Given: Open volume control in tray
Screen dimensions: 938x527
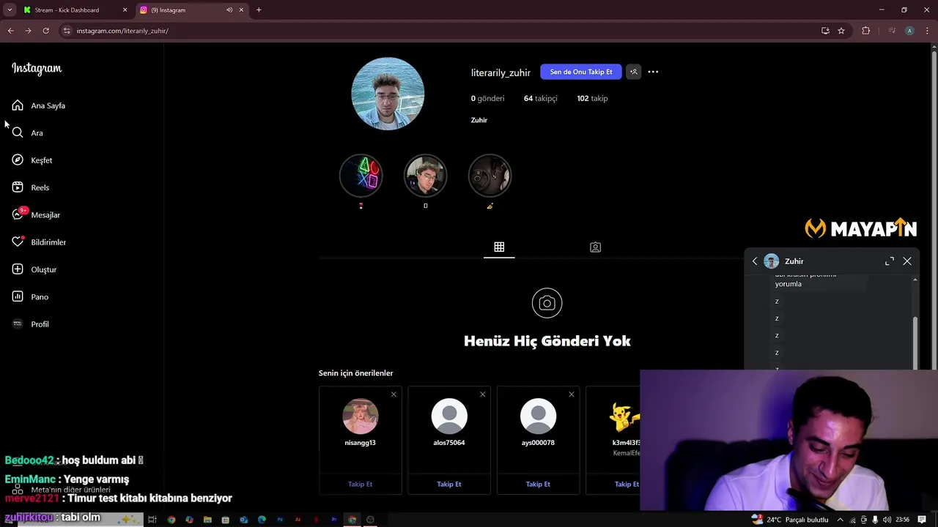Looking at the screenshot, I should 887,520.
